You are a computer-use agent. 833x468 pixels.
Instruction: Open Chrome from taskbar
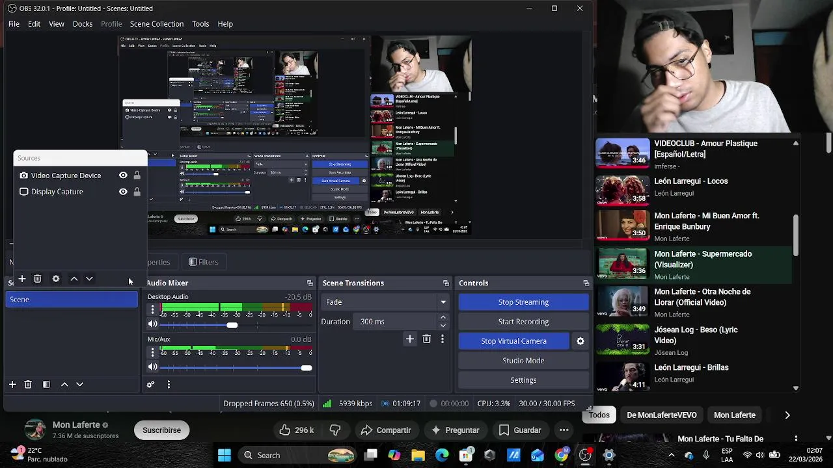(x=561, y=455)
